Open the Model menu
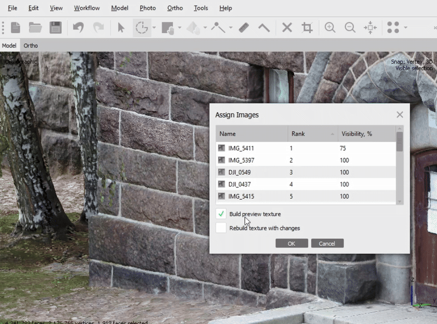437x324 pixels. click(120, 8)
